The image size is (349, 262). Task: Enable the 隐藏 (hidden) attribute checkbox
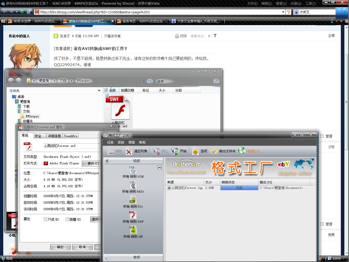[x=67, y=219]
